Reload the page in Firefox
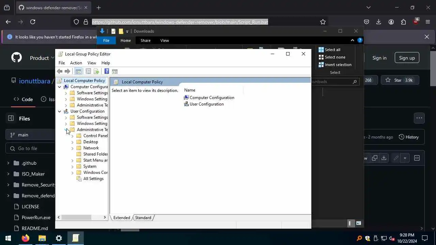The width and height of the screenshot is (436, 245). pos(33,22)
